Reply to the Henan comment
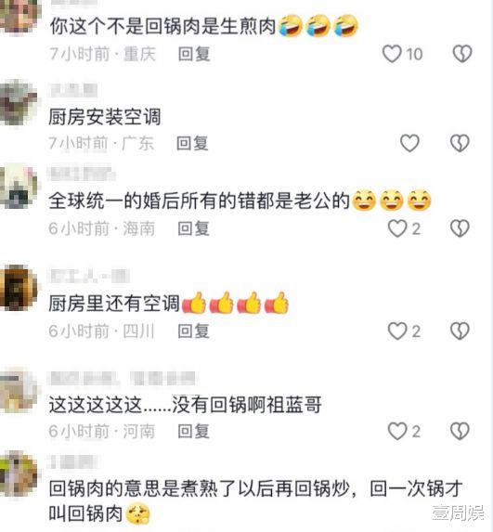The width and height of the screenshot is (493, 532). pos(193,432)
